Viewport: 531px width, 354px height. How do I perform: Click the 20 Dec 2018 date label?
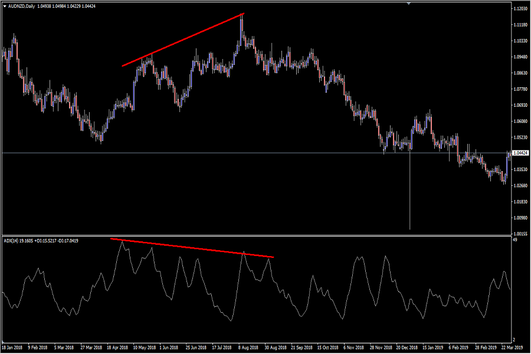[407, 348]
